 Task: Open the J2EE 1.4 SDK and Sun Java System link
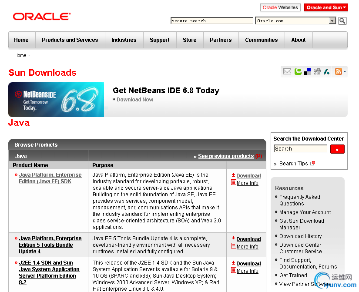pos(49,272)
